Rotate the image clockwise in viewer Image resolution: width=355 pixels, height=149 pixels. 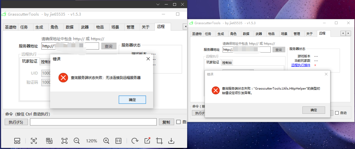click(135, 141)
